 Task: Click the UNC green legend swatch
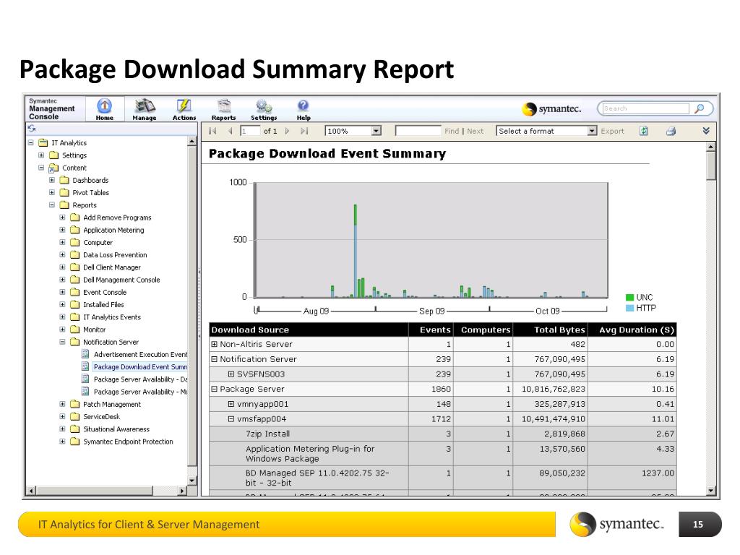(x=629, y=297)
